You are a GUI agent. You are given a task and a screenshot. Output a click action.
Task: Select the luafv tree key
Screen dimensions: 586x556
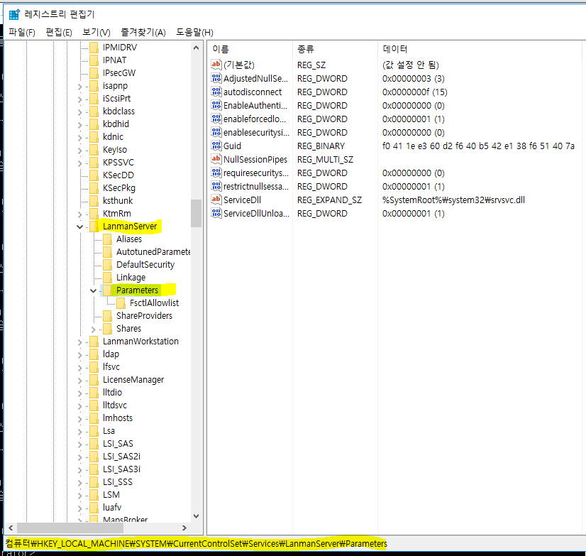(x=112, y=508)
